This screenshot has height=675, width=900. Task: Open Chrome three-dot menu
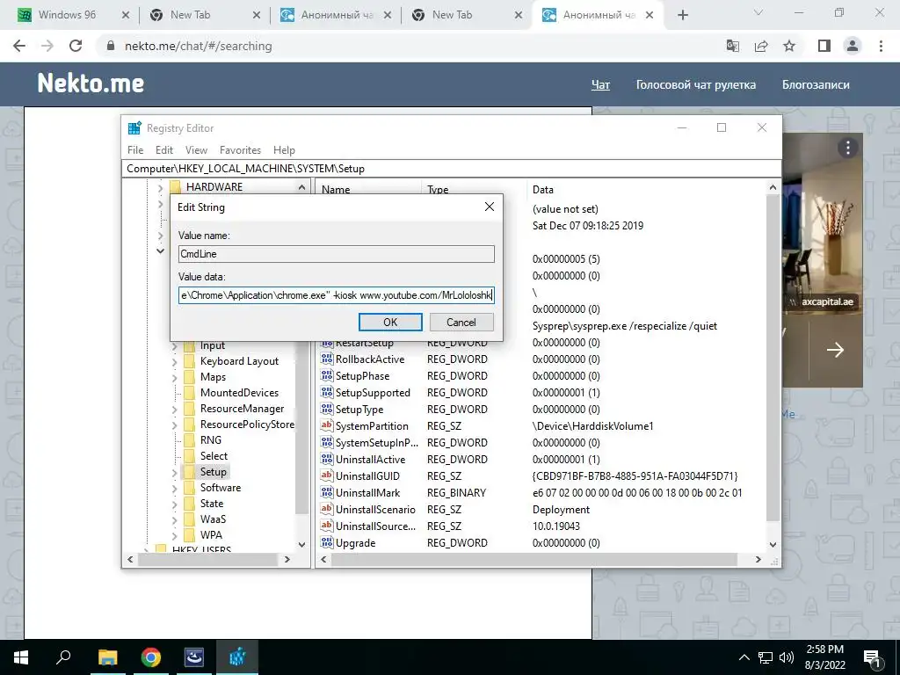(881, 46)
